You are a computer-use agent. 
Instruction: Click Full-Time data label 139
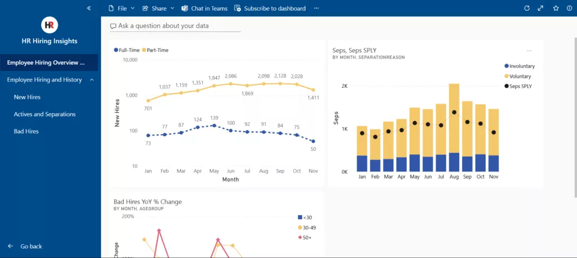[x=214, y=117]
